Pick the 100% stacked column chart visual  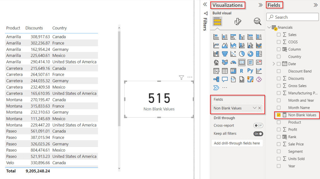tap(259, 37)
